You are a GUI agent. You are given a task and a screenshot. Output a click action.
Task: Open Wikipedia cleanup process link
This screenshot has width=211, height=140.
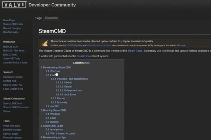[99, 45]
